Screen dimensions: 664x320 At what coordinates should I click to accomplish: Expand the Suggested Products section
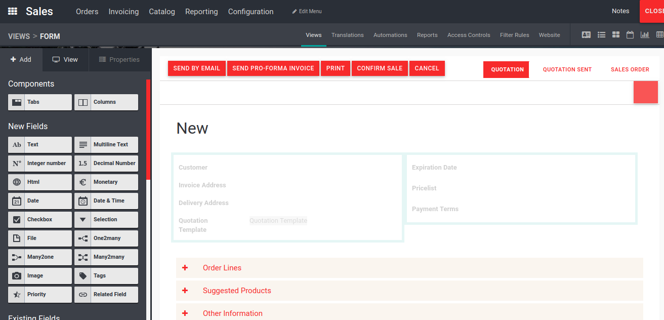(x=409, y=291)
